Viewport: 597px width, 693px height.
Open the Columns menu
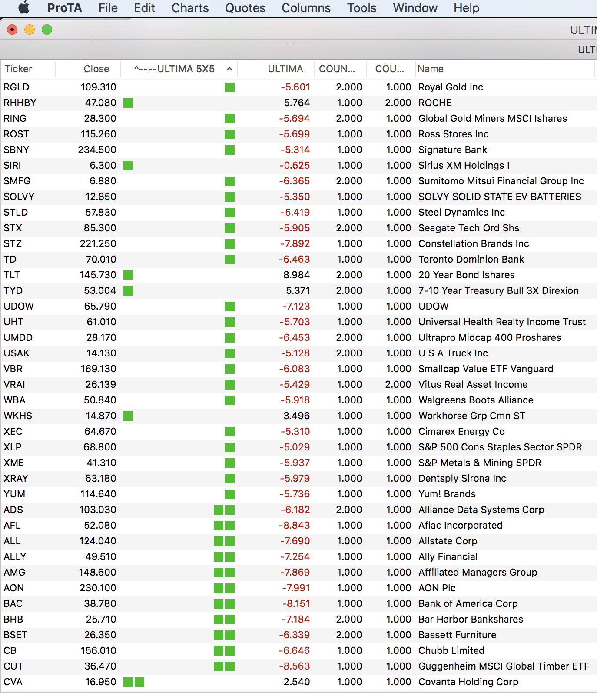tap(306, 8)
